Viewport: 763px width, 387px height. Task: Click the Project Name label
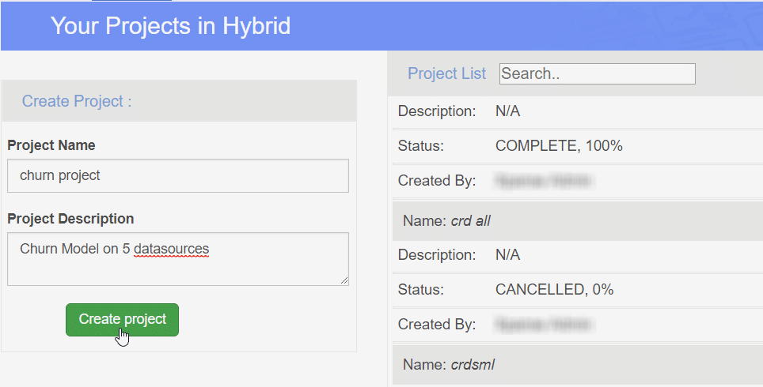tap(51, 145)
